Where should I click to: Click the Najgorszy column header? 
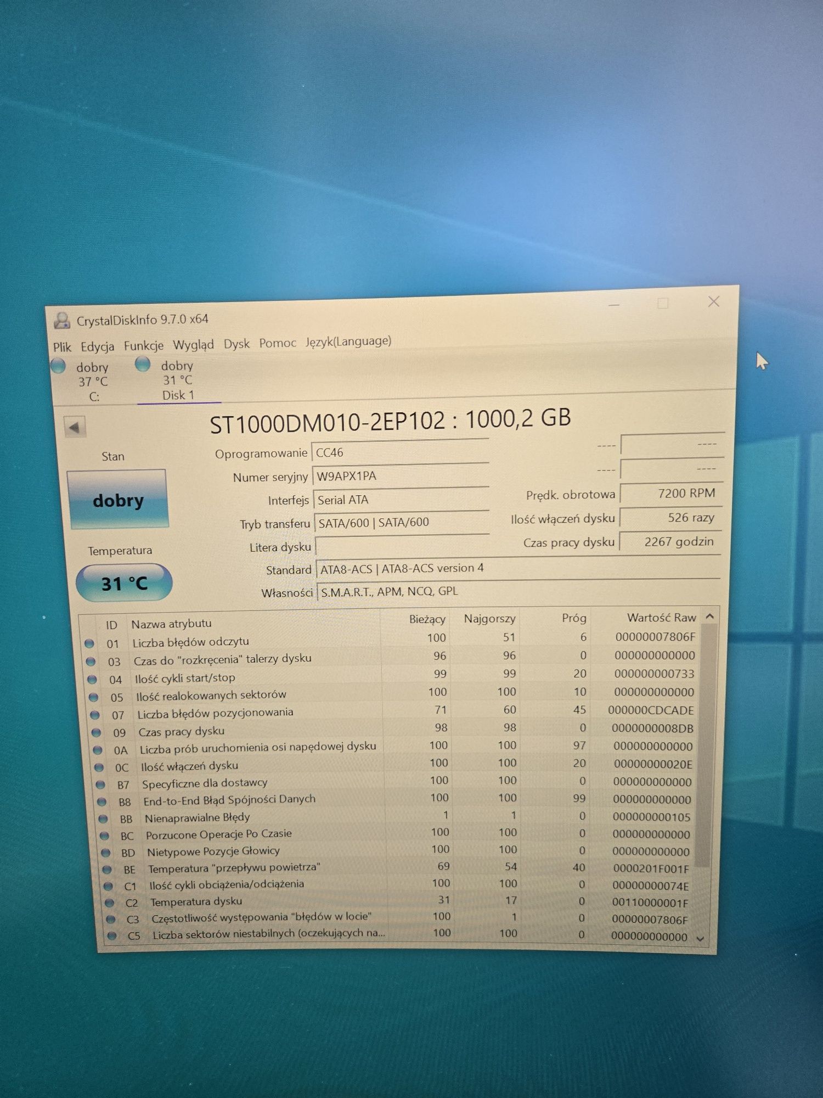pyautogui.click(x=490, y=619)
